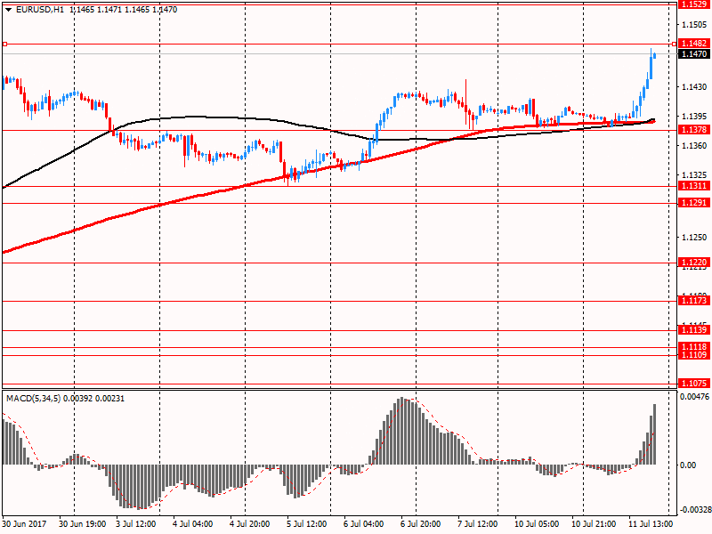Click the 11 Jul 13:00 time label
712x534 pixels.
point(651,523)
